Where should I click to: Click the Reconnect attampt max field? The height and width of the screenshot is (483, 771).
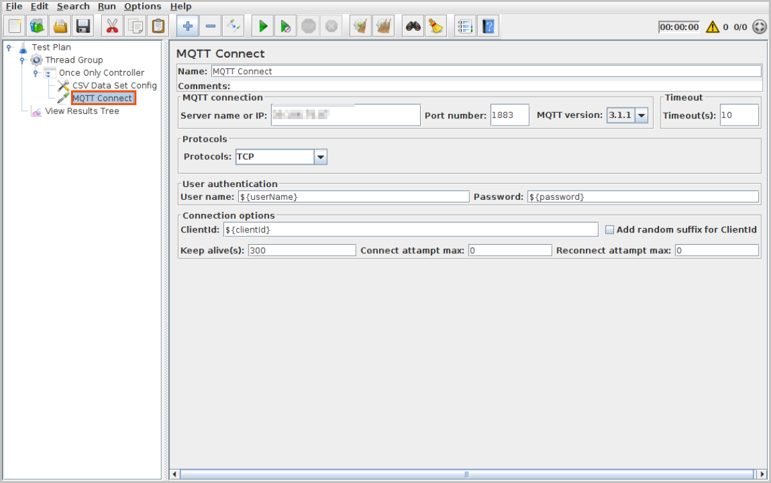tap(717, 250)
